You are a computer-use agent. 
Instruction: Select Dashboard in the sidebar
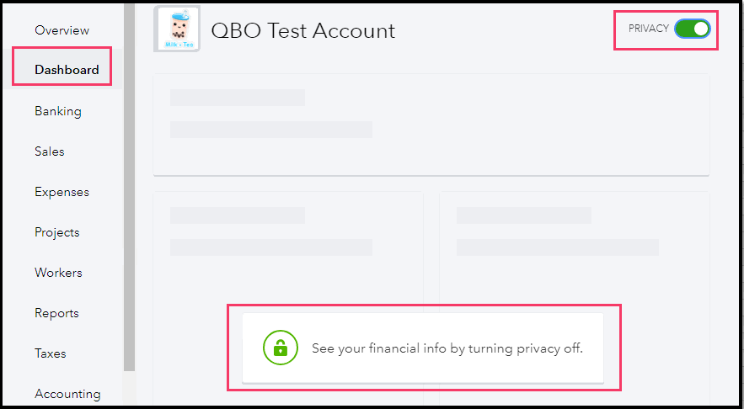pyautogui.click(x=67, y=70)
